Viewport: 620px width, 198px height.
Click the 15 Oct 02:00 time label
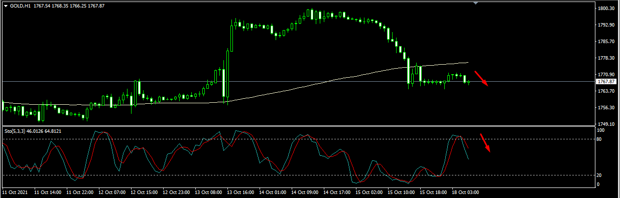coord(369,192)
